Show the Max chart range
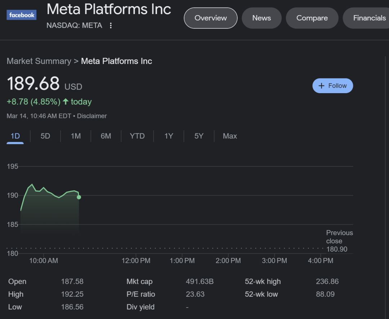The height and width of the screenshot is (319, 389). (x=230, y=136)
